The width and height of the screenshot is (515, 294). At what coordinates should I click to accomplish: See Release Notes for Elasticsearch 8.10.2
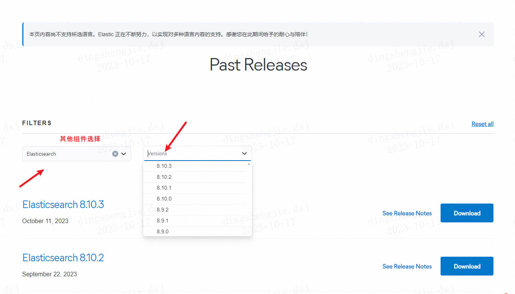(407, 266)
